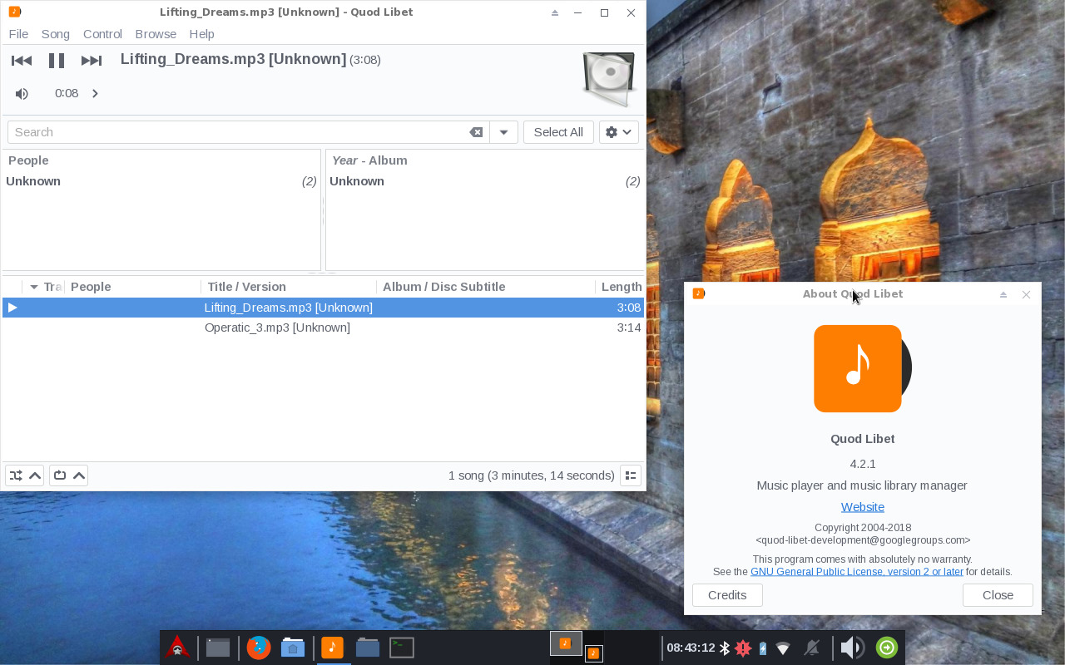Roll up the Quod Libet main window

[x=555, y=12]
